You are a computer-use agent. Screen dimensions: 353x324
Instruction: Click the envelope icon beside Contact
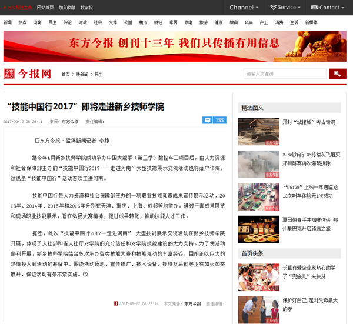(x=314, y=8)
